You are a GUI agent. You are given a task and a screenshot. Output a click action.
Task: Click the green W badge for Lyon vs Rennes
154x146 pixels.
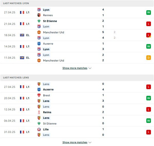[x=149, y=13]
